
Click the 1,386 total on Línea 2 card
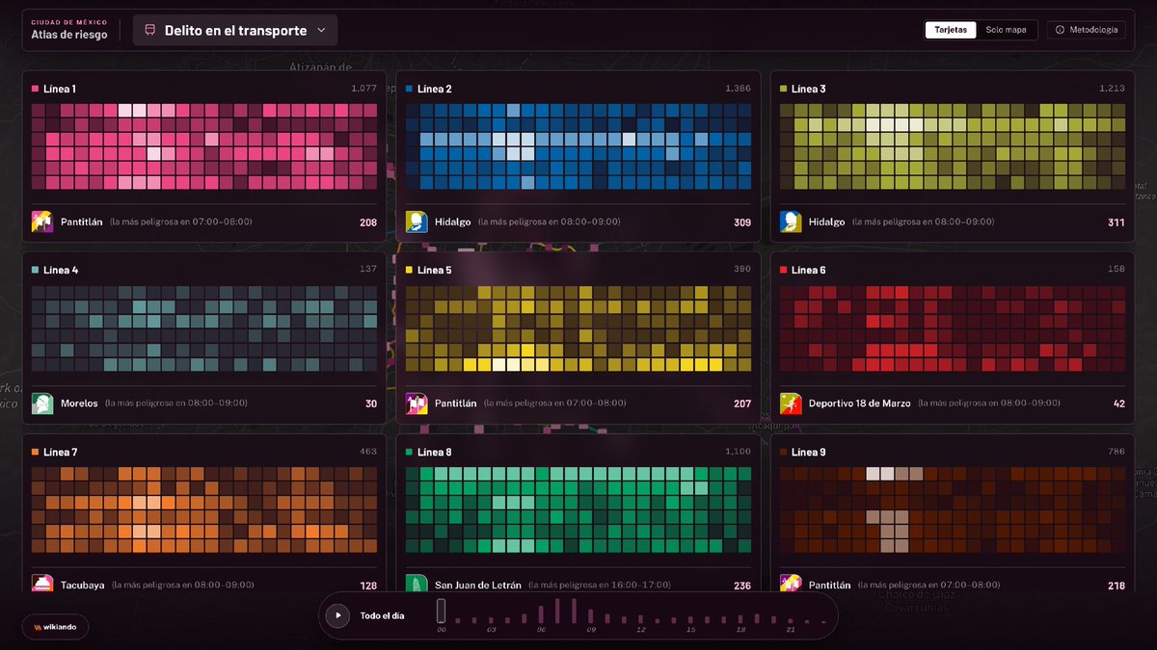click(x=738, y=89)
